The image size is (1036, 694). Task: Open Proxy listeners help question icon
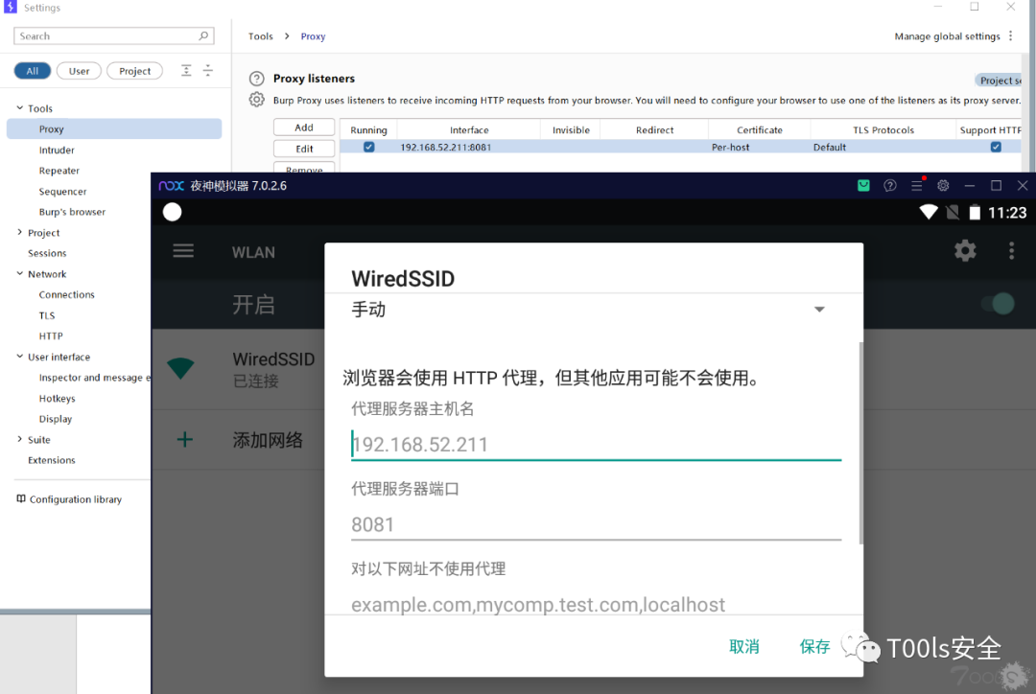(256, 79)
